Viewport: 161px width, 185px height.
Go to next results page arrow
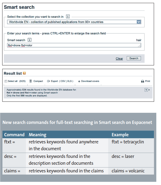(149, 90)
